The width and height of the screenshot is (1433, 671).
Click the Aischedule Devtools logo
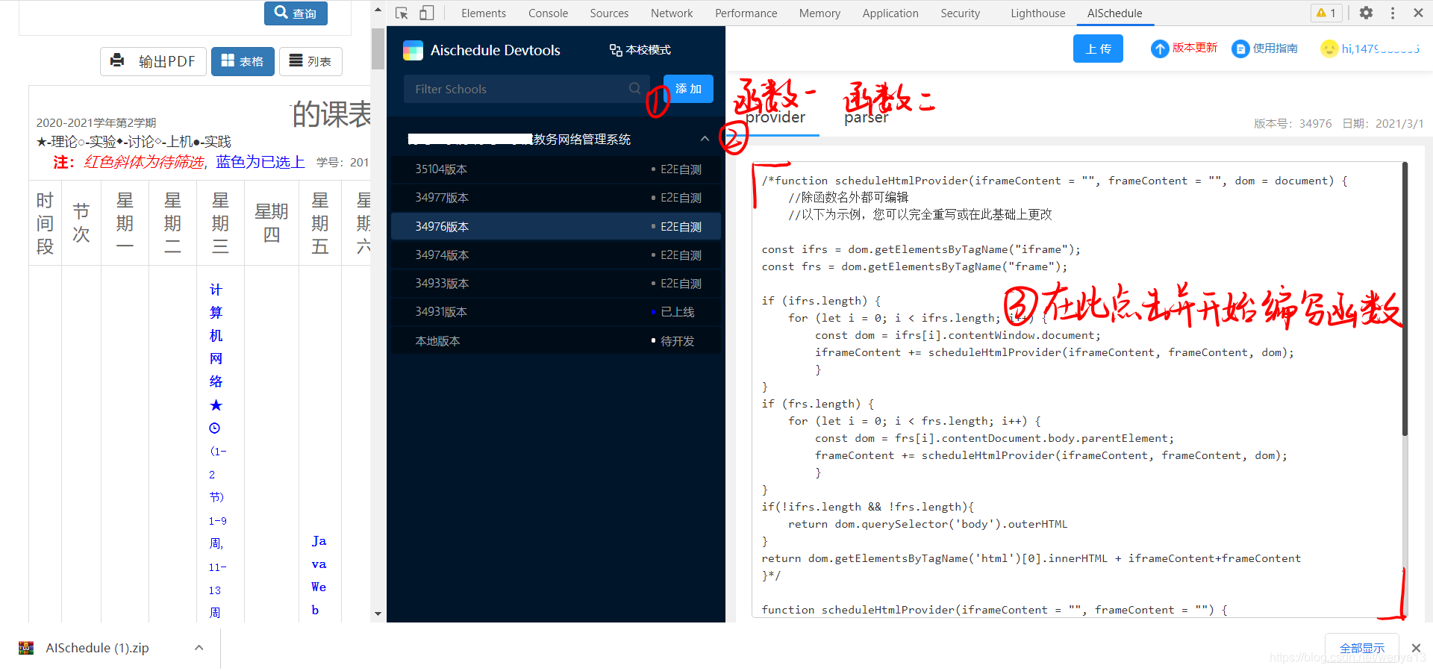413,50
